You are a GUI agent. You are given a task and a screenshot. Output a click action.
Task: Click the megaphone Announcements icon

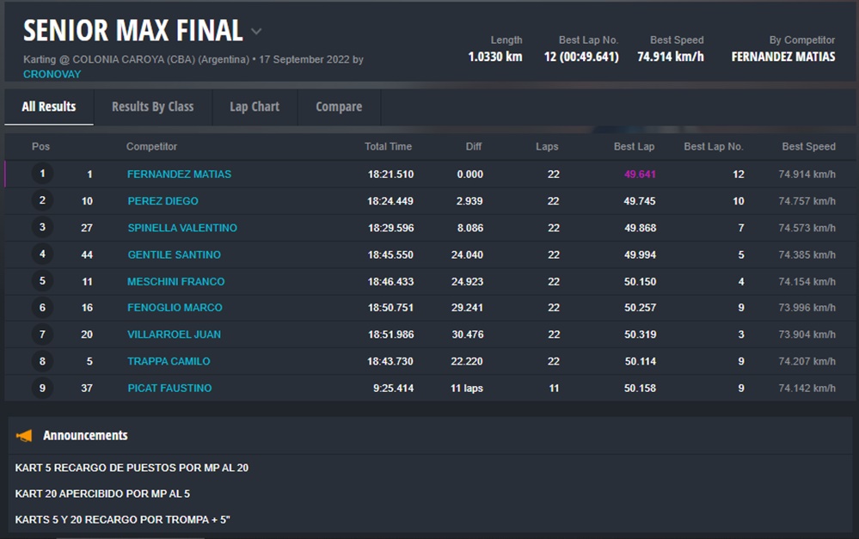pyautogui.click(x=24, y=436)
